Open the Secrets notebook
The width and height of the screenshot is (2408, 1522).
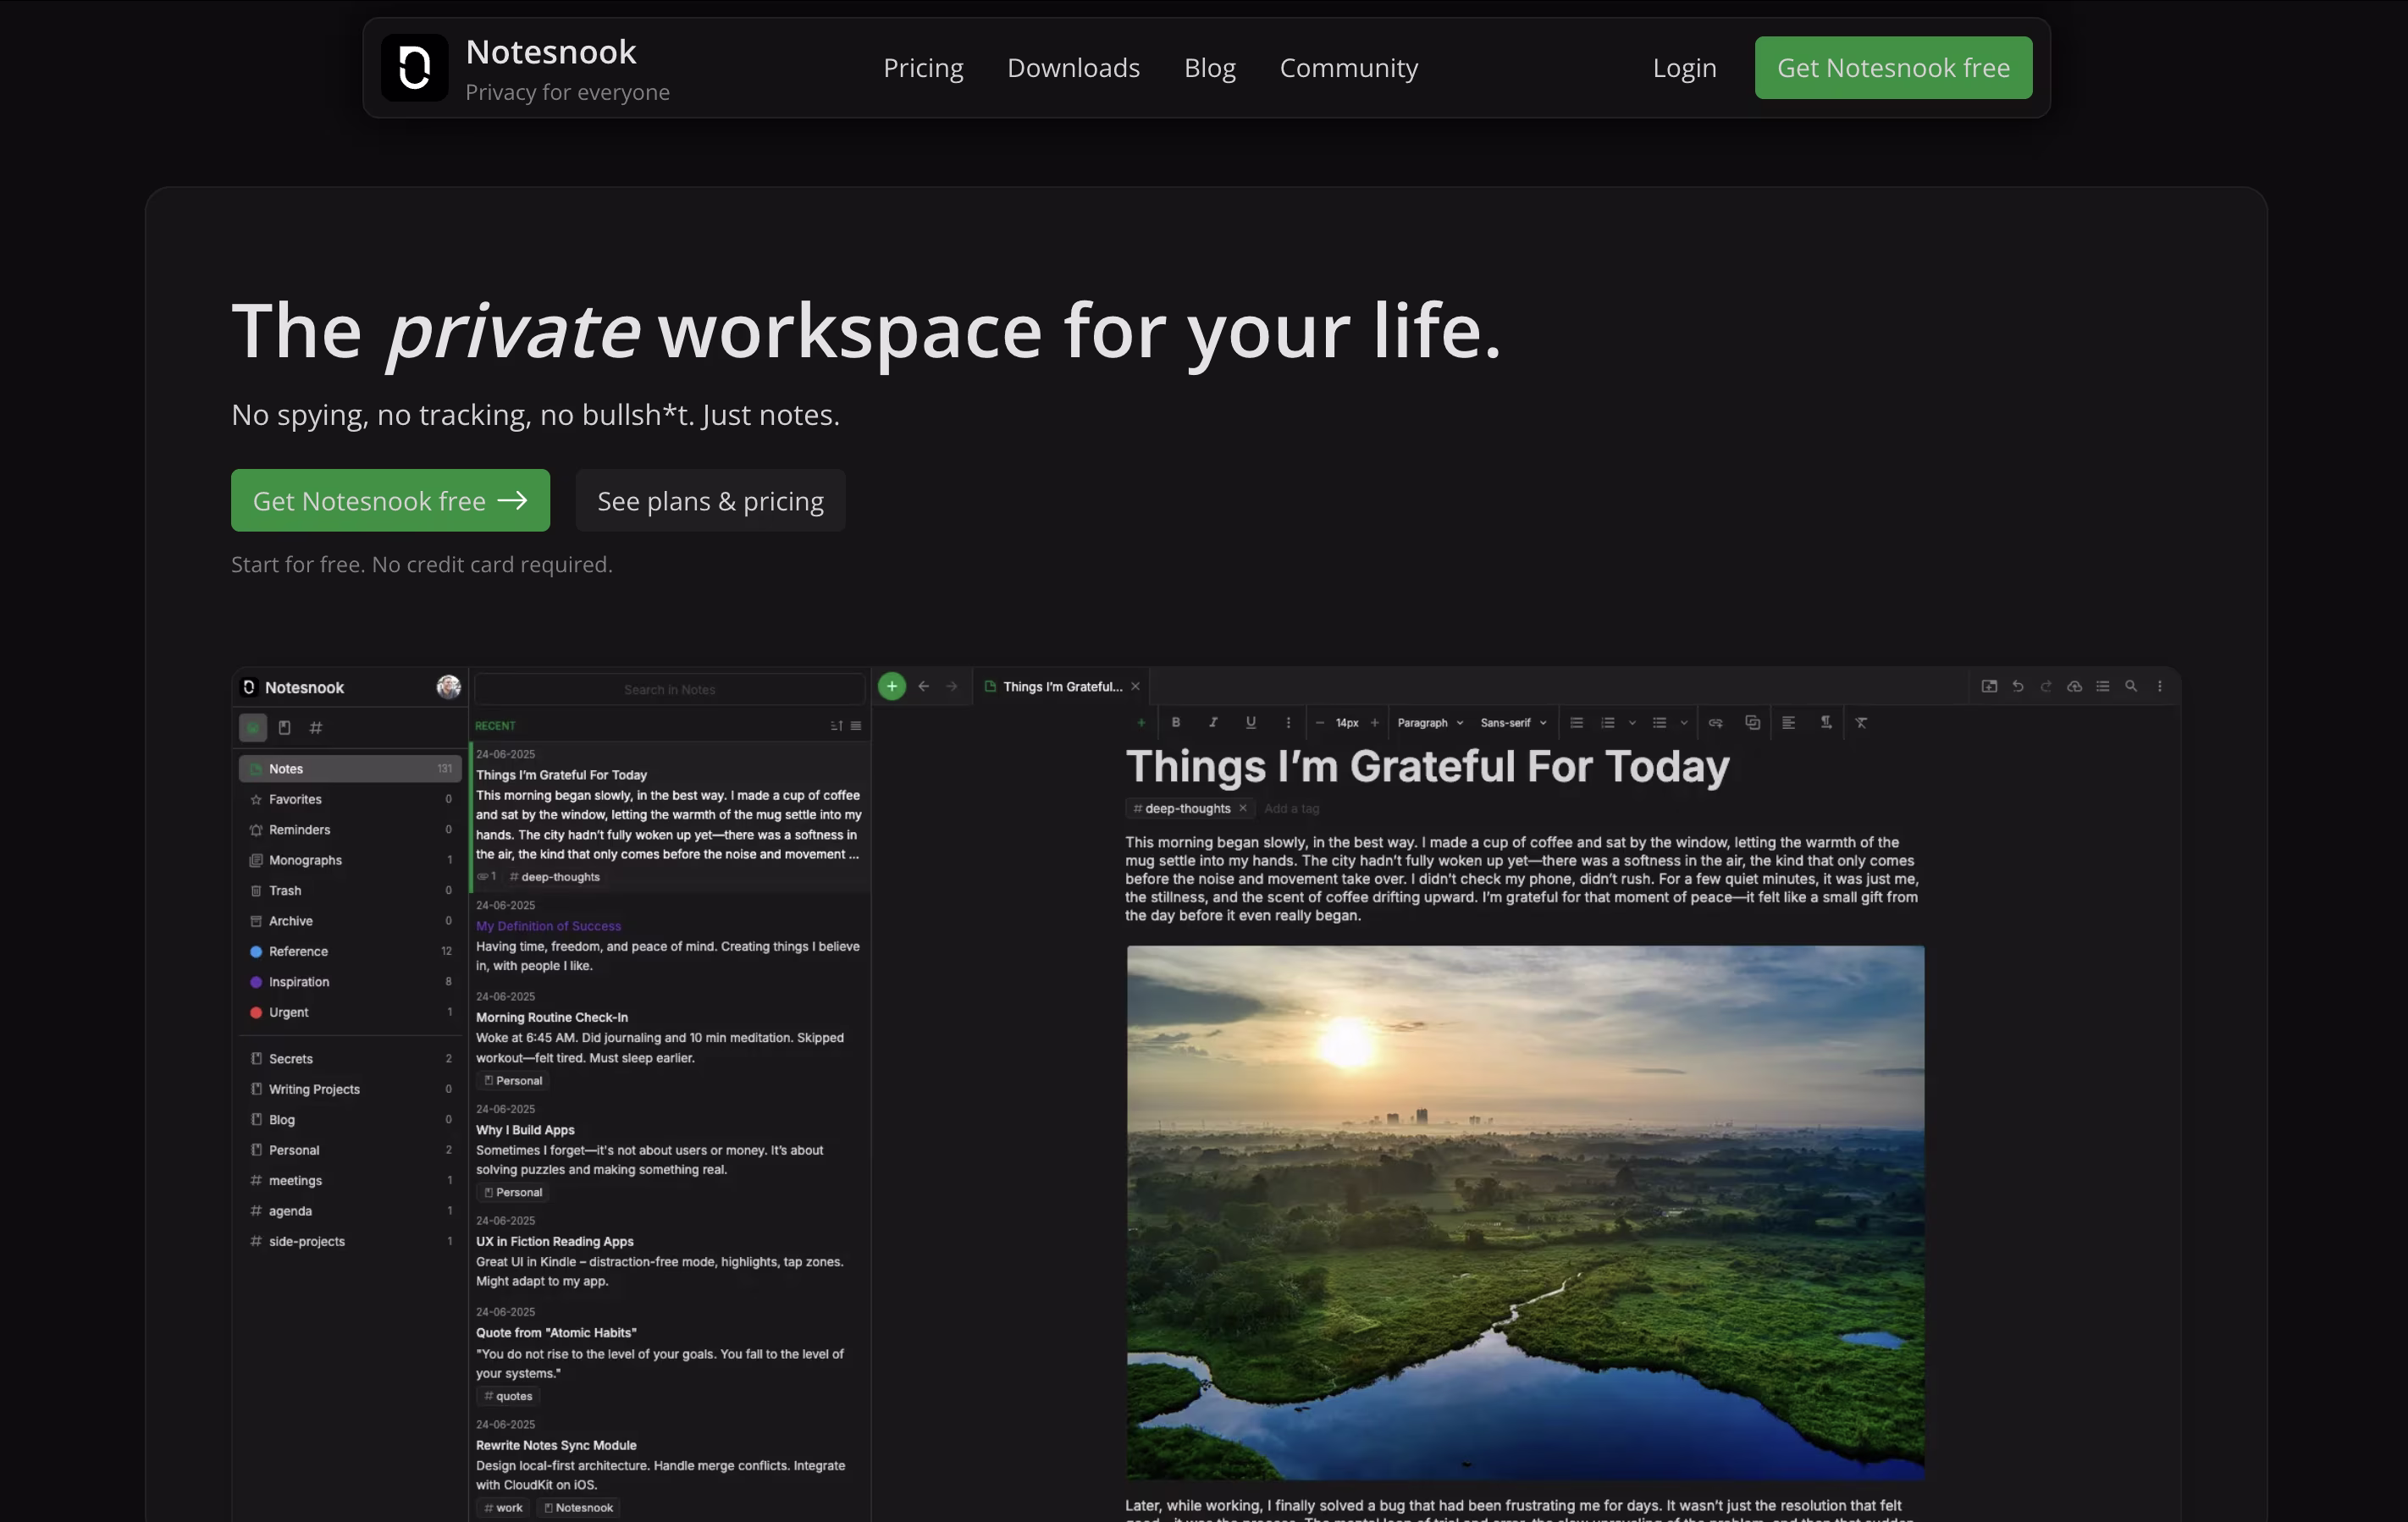click(350, 1058)
